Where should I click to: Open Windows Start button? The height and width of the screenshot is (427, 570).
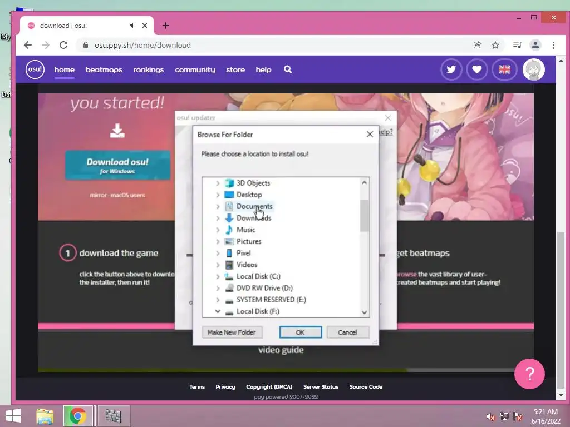pyautogui.click(x=13, y=416)
